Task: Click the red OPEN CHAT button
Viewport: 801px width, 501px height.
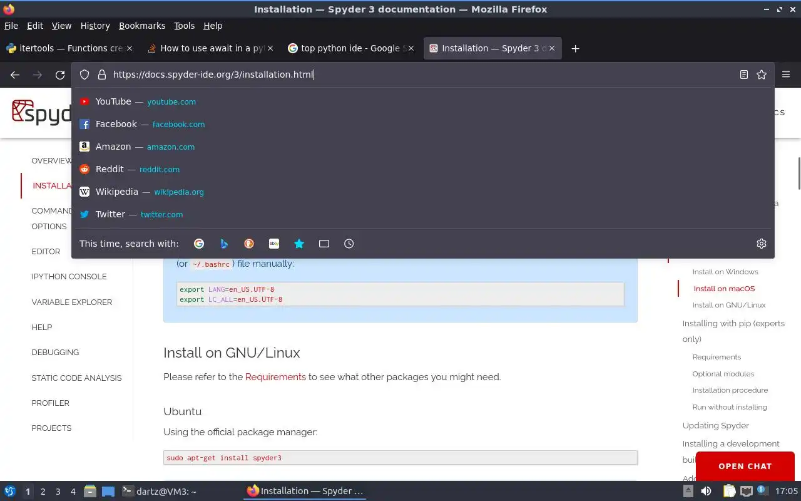Action: click(x=745, y=466)
